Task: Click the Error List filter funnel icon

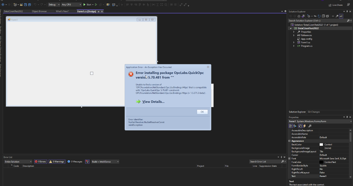Action: coord(87,162)
